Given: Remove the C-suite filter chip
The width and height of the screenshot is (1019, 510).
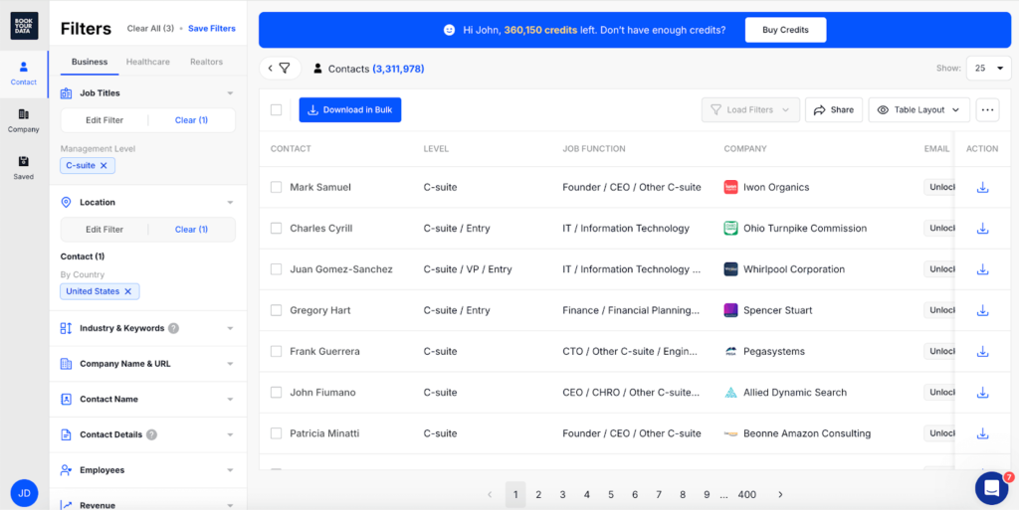Looking at the screenshot, I should click(103, 165).
